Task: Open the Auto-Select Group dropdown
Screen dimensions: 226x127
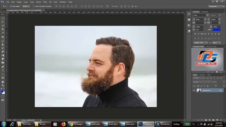Action: coord(26,6)
